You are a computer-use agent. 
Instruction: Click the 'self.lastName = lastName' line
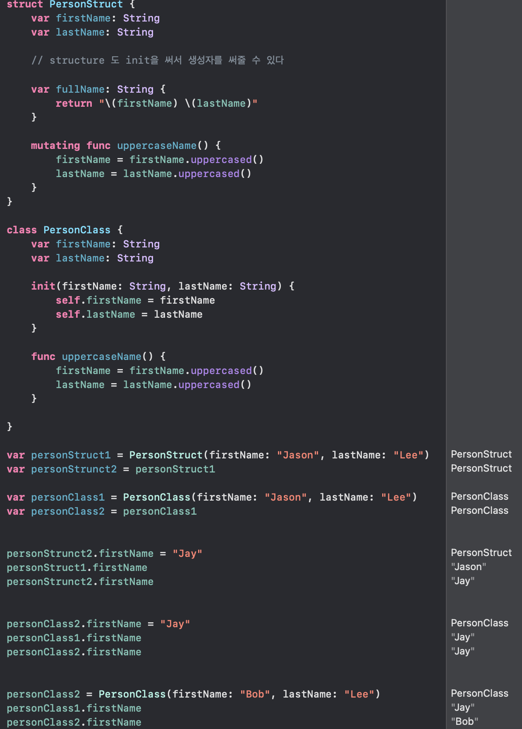point(129,314)
